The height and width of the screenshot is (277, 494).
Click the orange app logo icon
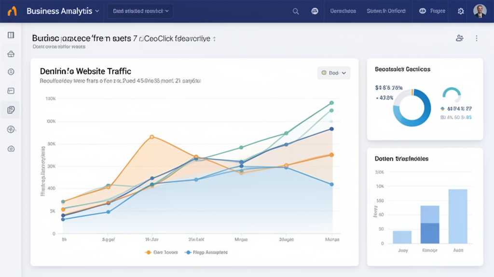[x=12, y=11]
